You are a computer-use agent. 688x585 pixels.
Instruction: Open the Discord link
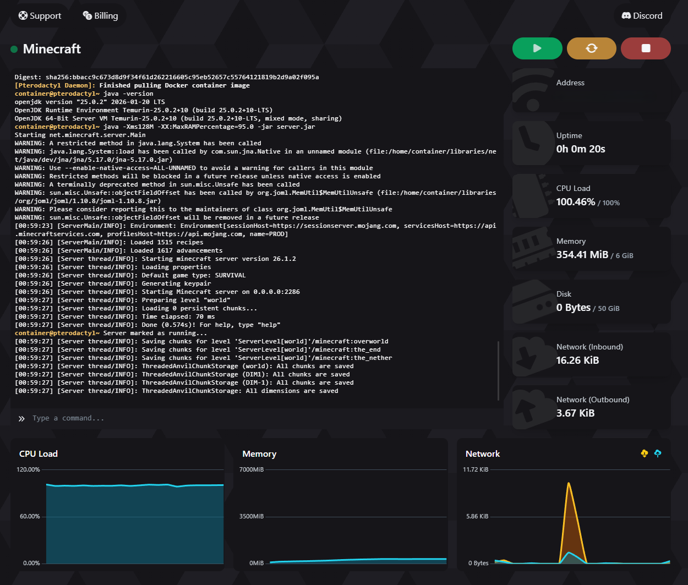[x=642, y=16]
